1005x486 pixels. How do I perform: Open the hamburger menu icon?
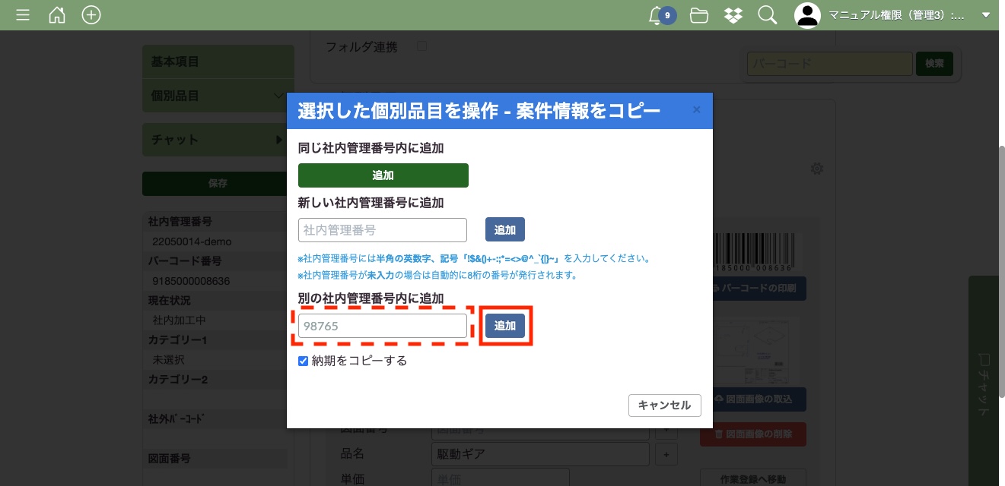pos(23,15)
